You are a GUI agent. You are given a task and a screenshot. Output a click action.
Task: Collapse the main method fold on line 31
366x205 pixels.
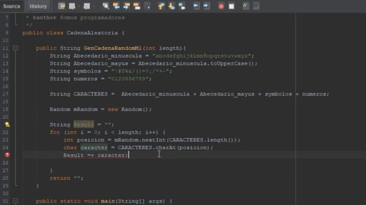[x=15, y=201]
